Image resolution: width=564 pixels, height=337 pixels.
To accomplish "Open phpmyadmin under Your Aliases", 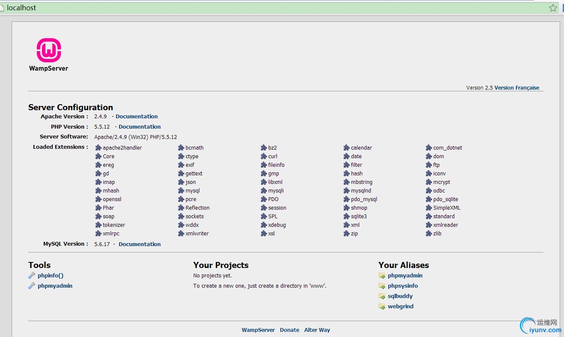I will click(x=405, y=276).
